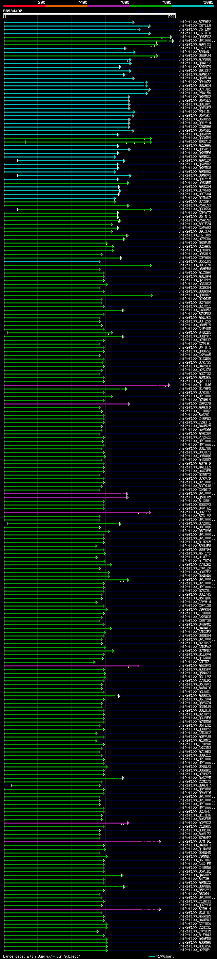This screenshot has height=959, width=217.
Task: Click the UniRef100_B2RH14 label
Action: [x=194, y=909]
